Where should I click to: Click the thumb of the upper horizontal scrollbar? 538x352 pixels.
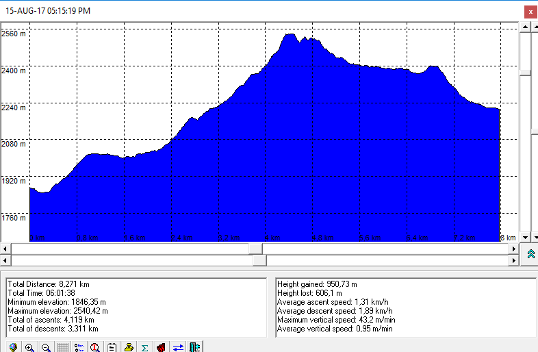pyautogui.click(x=255, y=249)
